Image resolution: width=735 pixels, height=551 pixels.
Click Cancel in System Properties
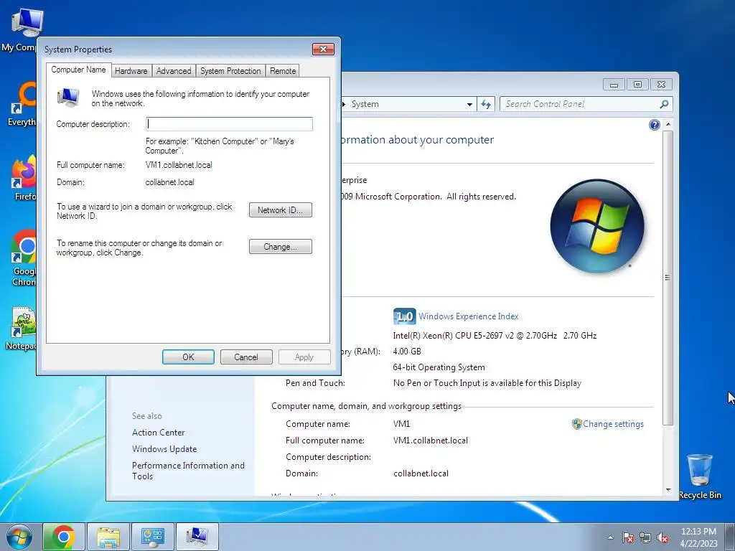coord(246,357)
